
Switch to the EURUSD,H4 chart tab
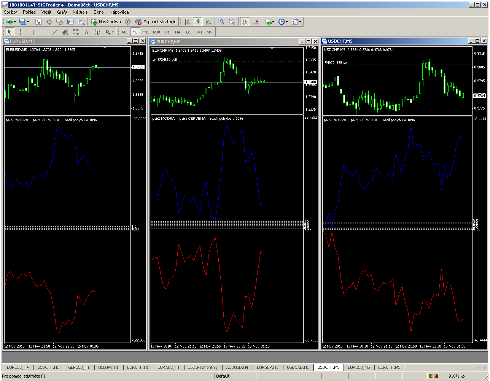(x=17, y=367)
